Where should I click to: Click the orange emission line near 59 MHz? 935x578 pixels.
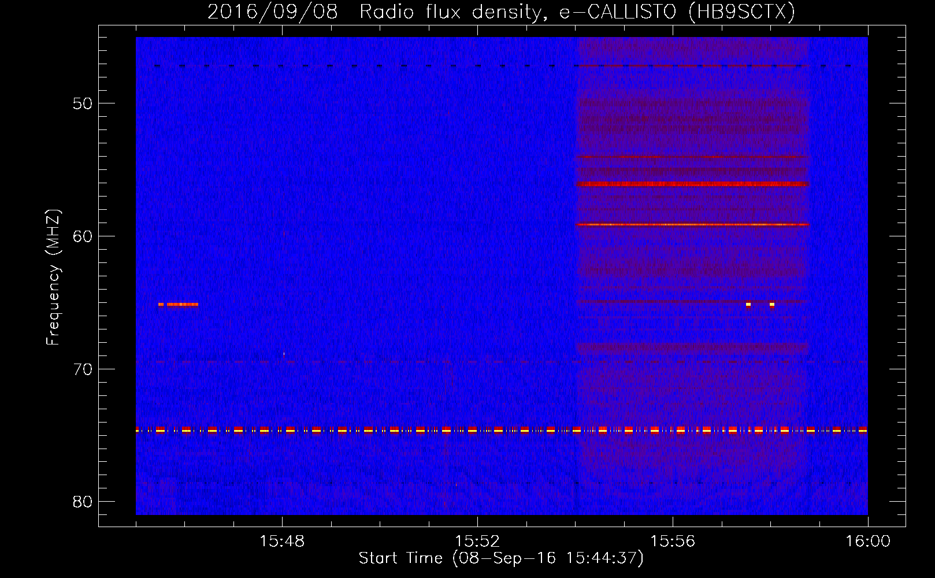[x=692, y=224]
